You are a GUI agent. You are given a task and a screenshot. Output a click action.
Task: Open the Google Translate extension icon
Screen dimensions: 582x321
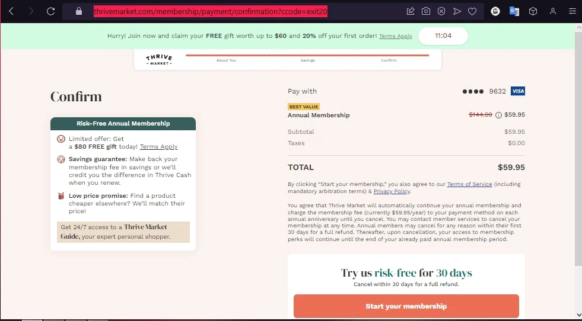click(x=514, y=11)
